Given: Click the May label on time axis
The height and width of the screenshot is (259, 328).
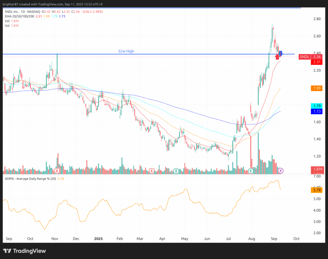Looking at the screenshot, I should 185,239.
